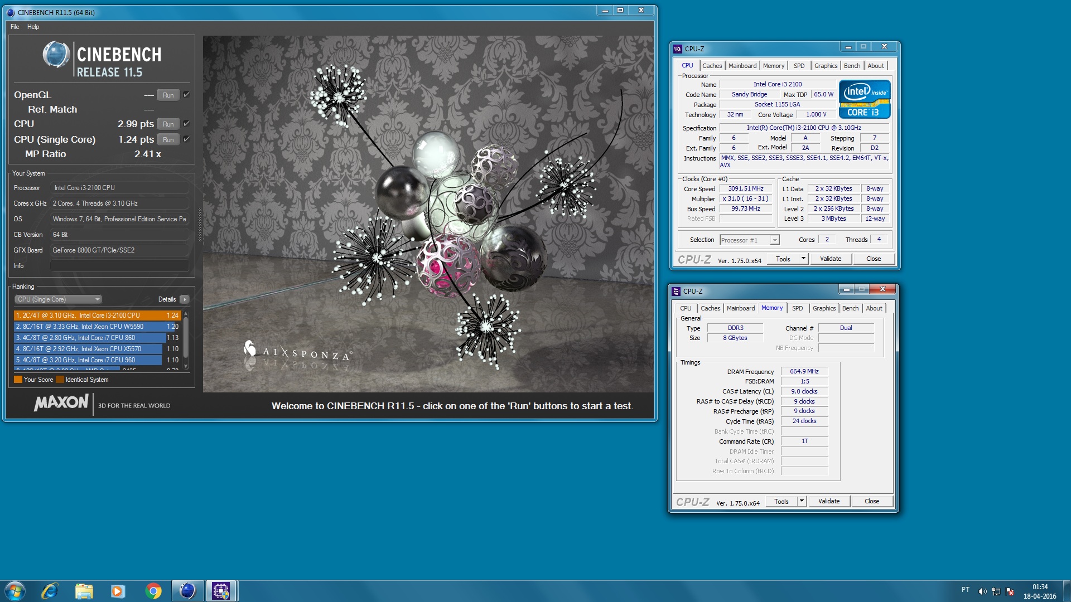Switch to Mainboard tab in top CPU-Z
1071x602 pixels.
pyautogui.click(x=742, y=66)
